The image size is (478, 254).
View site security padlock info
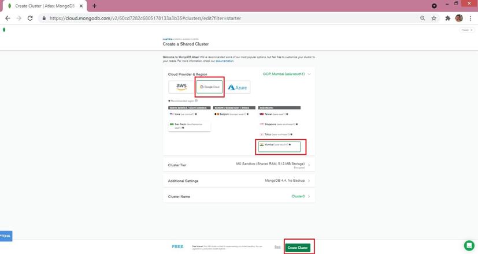(44, 18)
